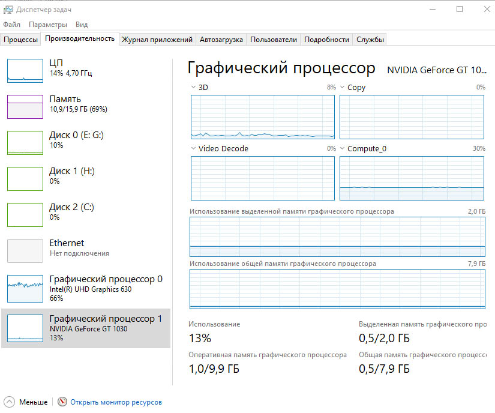Click the Меньше button label
This screenshot has width=495, height=413.
(34, 402)
